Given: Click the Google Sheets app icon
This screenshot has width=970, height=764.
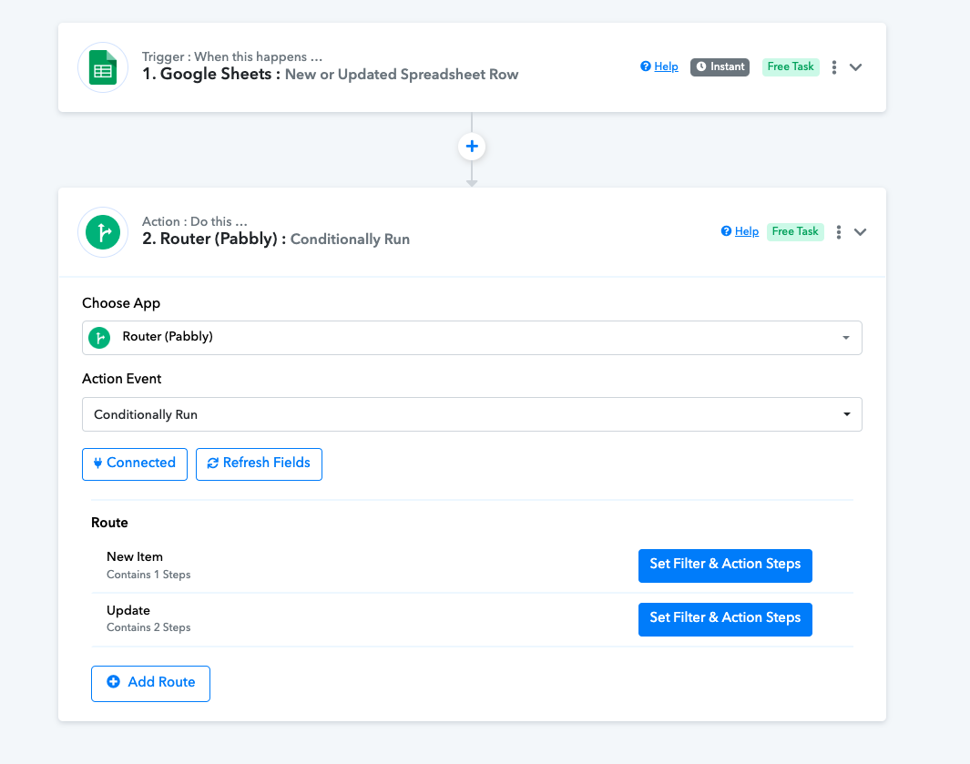Looking at the screenshot, I should click(x=103, y=66).
